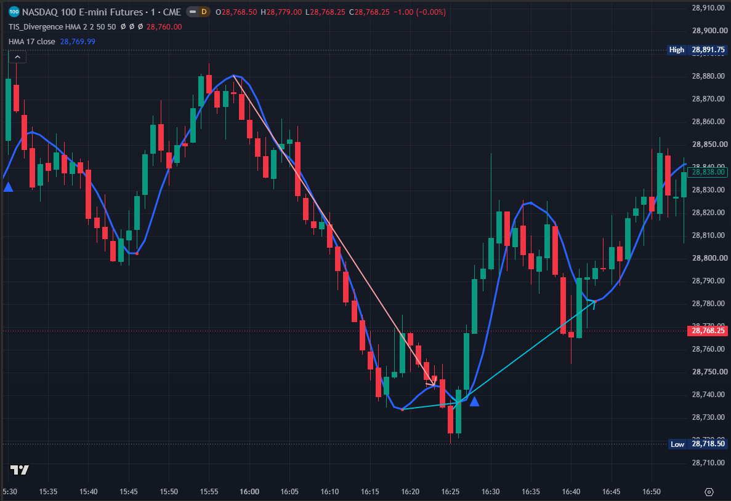
Task: Click the blue triangle signal at chart's left edge
Action: click(x=8, y=187)
